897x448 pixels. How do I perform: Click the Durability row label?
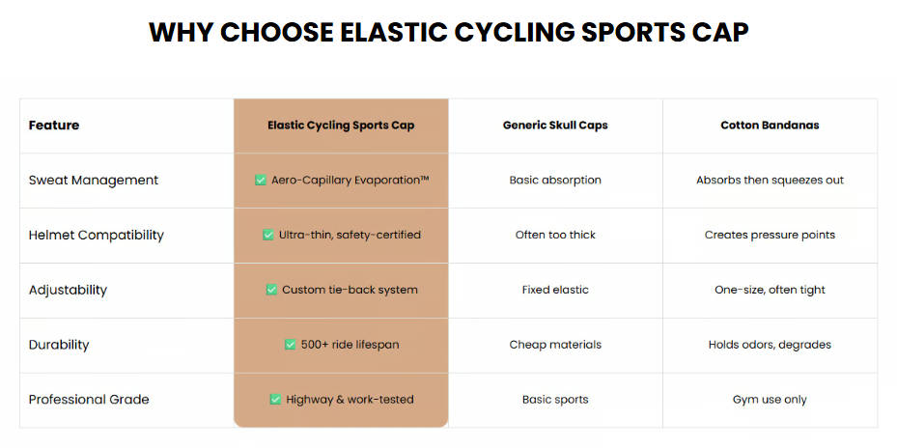pyautogui.click(x=59, y=345)
